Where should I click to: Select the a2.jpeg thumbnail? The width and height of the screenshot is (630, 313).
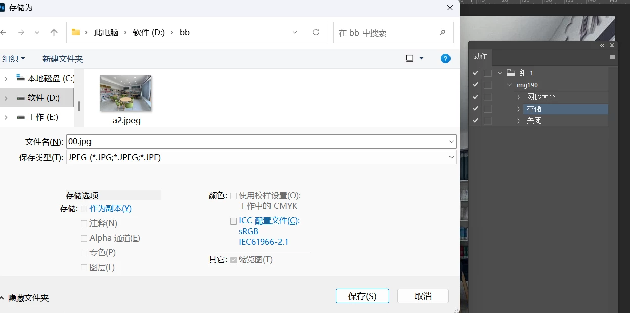click(125, 93)
